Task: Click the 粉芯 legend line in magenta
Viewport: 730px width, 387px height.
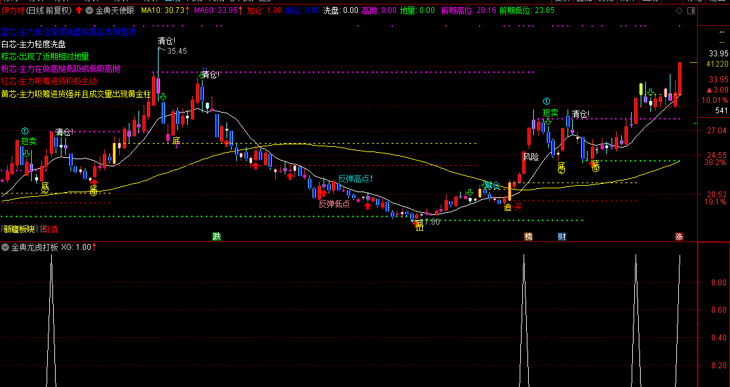Action: point(61,69)
